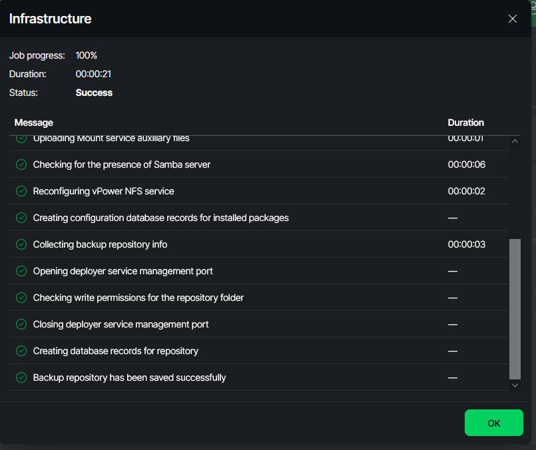Image resolution: width=536 pixels, height=450 pixels.
Task: Click the scrollbar down arrow
Action: click(515, 385)
